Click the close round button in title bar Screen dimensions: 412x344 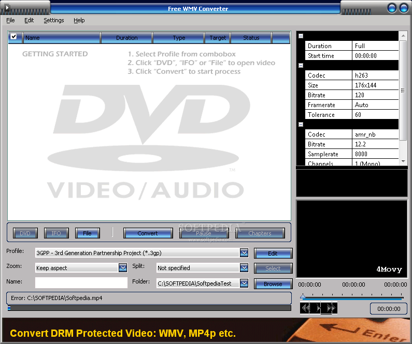tap(404, 8)
